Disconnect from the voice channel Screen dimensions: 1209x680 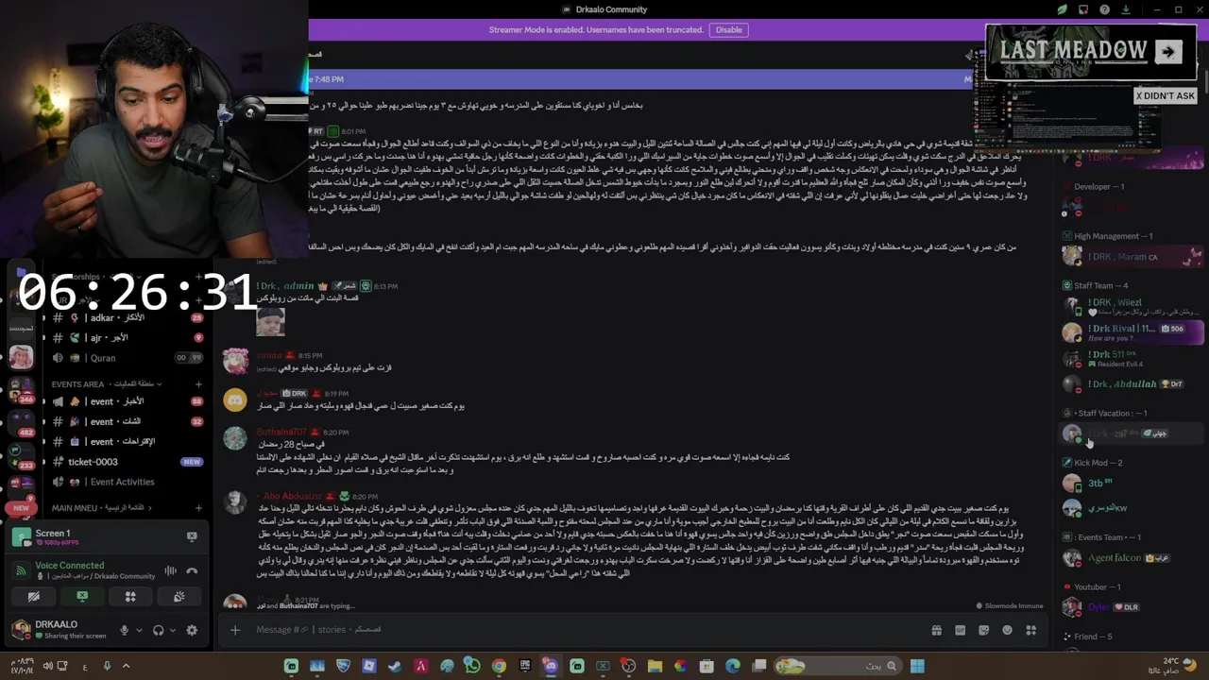[192, 570]
